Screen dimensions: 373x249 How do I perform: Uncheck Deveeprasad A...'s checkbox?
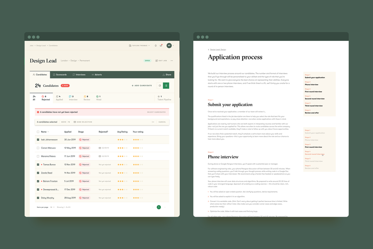pos(38,190)
